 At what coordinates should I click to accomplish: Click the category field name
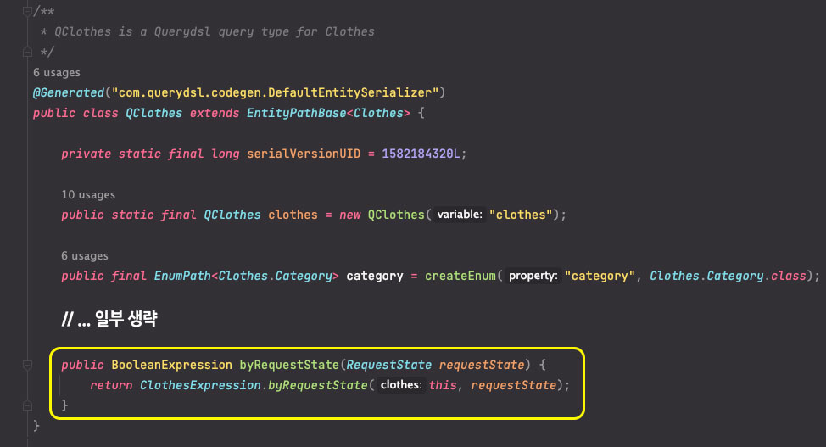[375, 277]
